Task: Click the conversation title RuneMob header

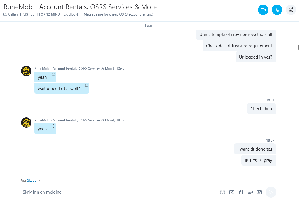Action: (x=81, y=7)
